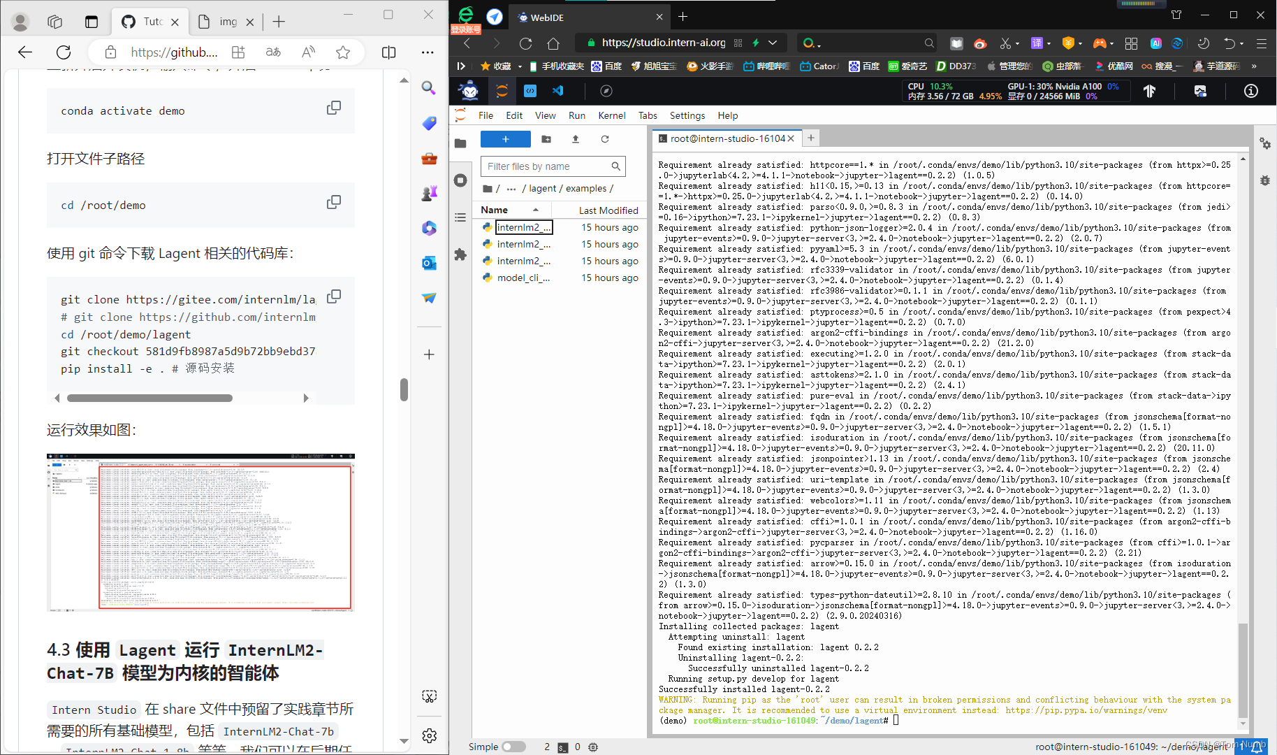The width and height of the screenshot is (1277, 755).
Task: Open the table of contents sidebar icon
Action: [460, 217]
